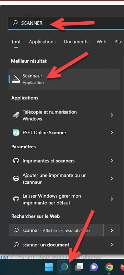Open Laisser Windows gérer mon imprimante setting
The width and height of the screenshot is (124, 275).
tap(64, 199)
